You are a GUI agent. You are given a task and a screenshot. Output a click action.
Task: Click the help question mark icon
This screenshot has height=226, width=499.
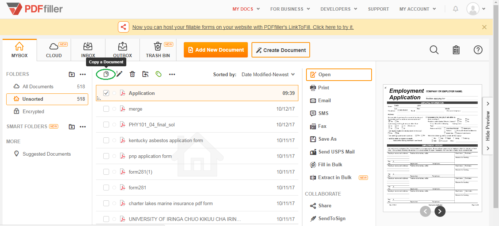478,50
